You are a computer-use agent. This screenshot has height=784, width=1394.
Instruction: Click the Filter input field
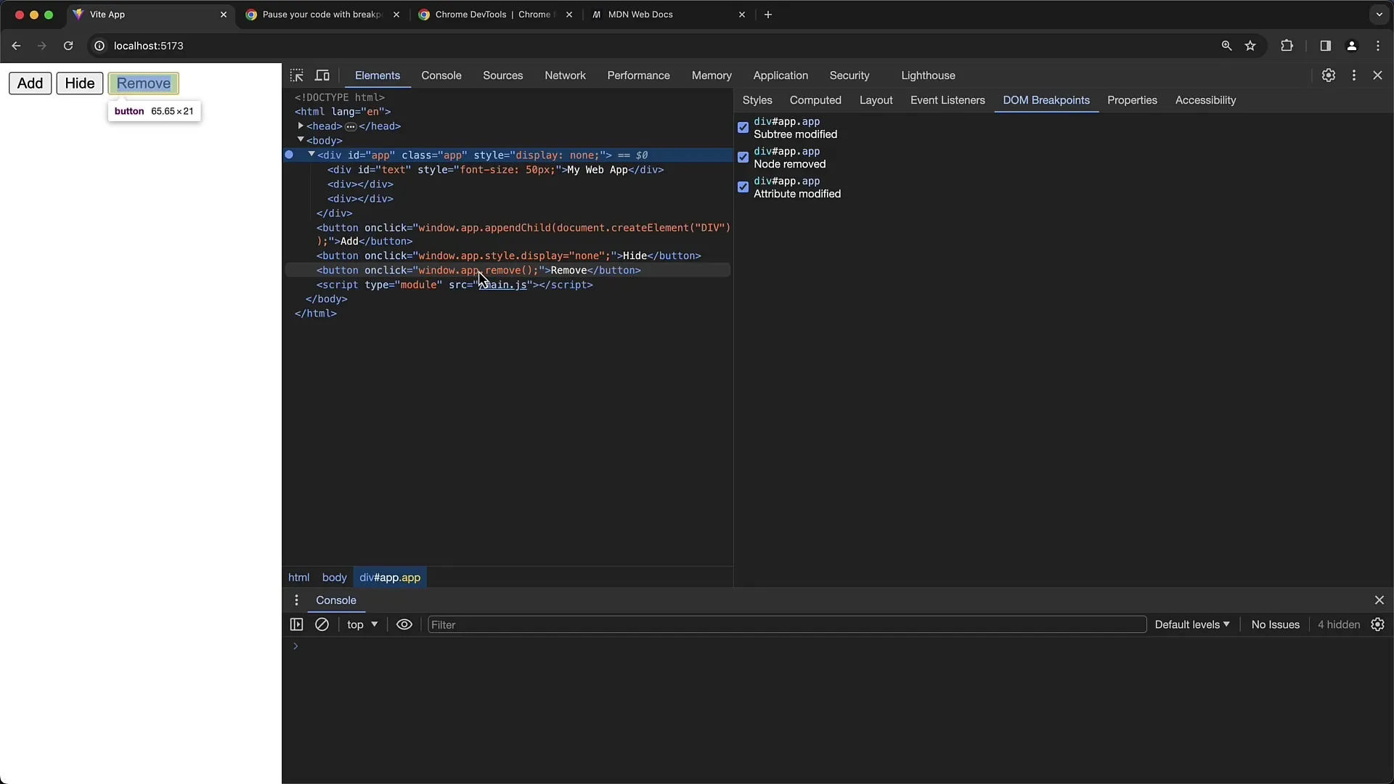[786, 624]
